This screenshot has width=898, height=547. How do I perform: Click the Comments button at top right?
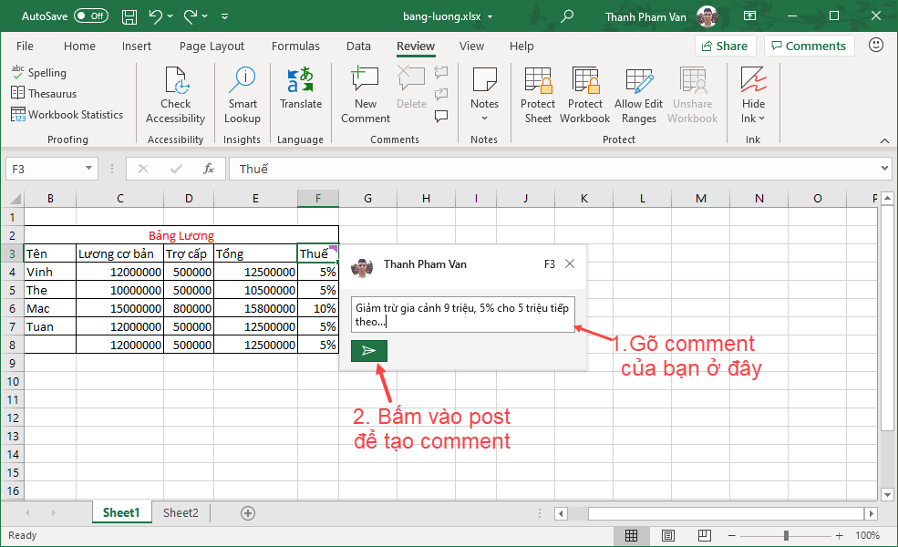809,46
